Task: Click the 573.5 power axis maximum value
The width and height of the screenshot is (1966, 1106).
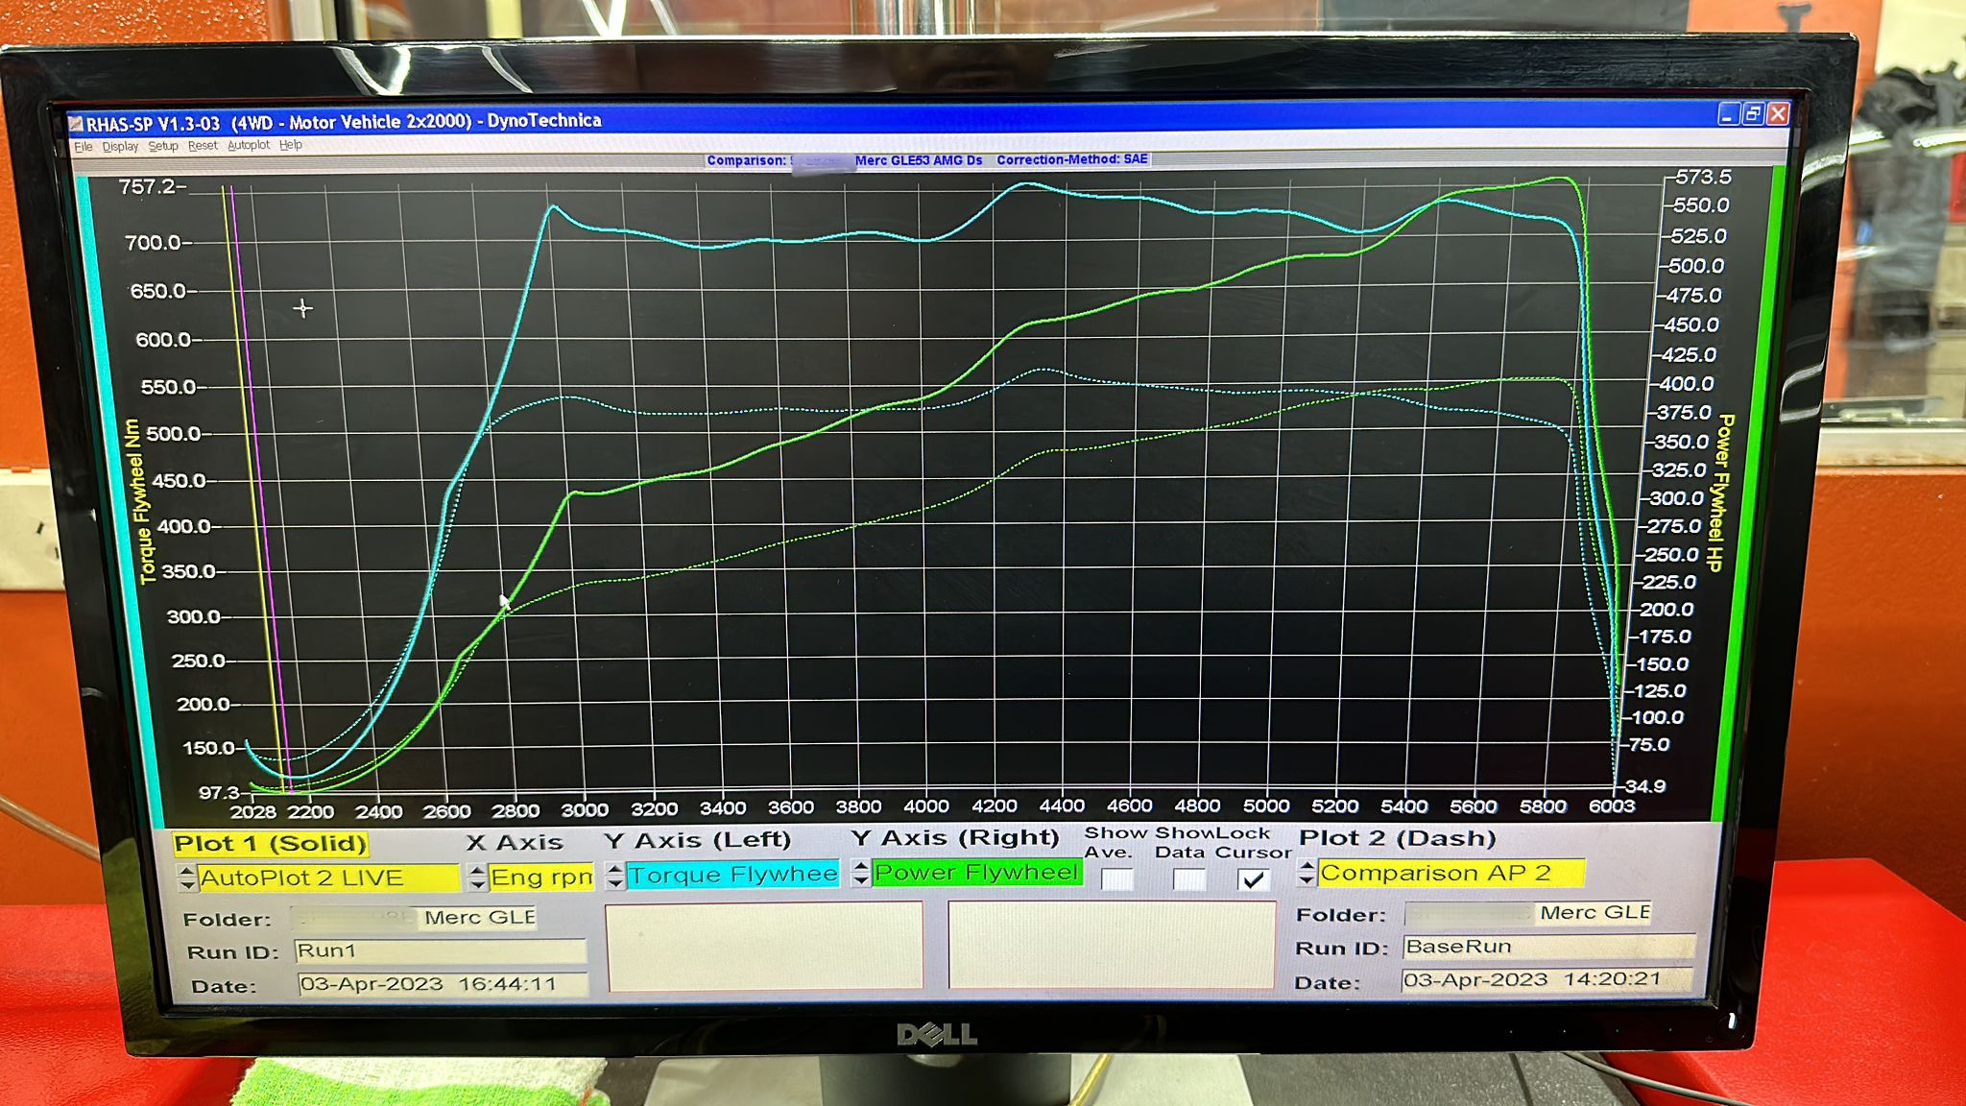Action: coord(1703,177)
